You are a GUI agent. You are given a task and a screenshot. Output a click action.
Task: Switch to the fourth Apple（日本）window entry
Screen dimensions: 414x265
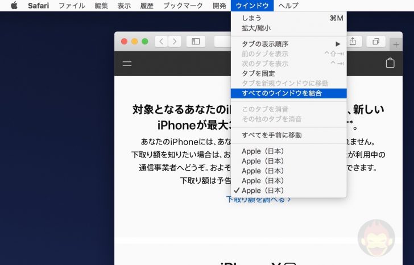point(288,181)
